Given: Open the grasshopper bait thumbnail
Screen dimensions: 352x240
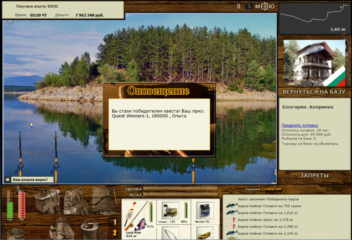Looking at the screenshot, I should [x=205, y=233].
